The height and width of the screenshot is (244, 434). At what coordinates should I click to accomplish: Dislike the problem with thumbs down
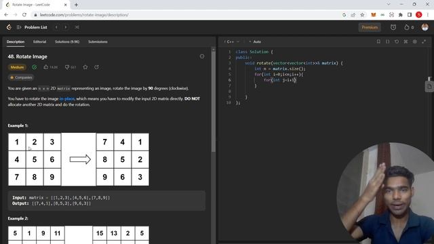coord(71,67)
